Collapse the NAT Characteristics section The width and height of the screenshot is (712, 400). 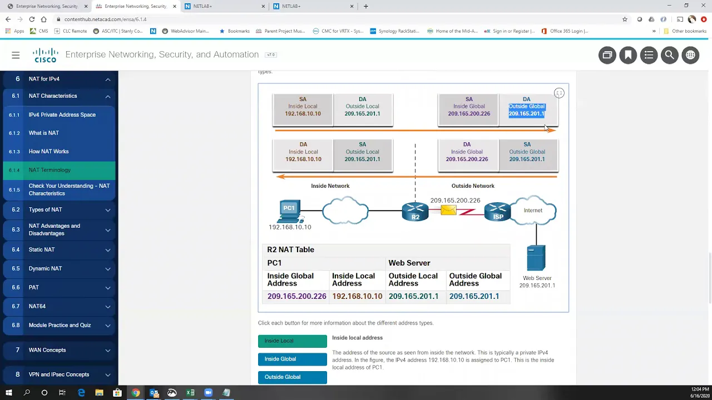108,96
